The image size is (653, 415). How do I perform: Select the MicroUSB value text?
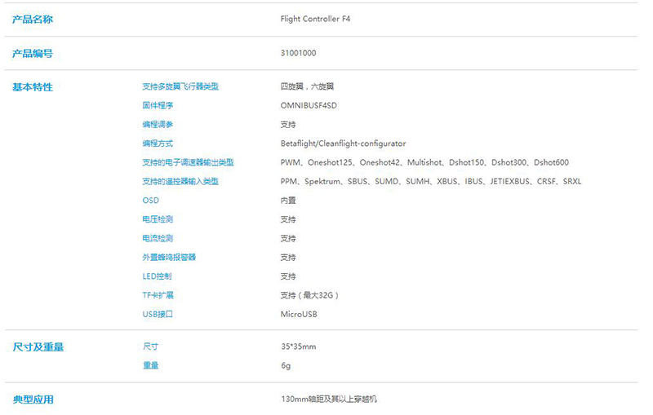[x=299, y=314]
